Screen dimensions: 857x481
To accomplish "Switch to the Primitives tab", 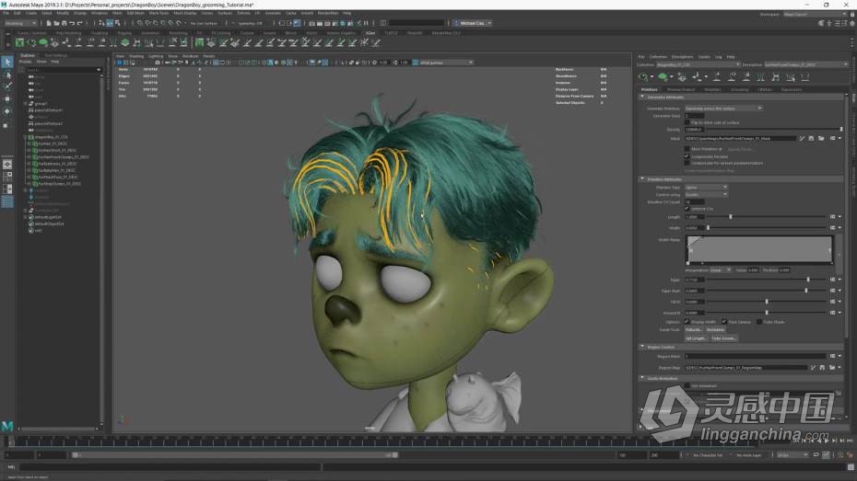I will [x=650, y=89].
